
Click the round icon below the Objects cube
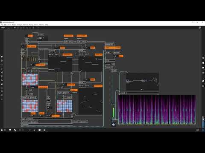(x=2, y=61)
